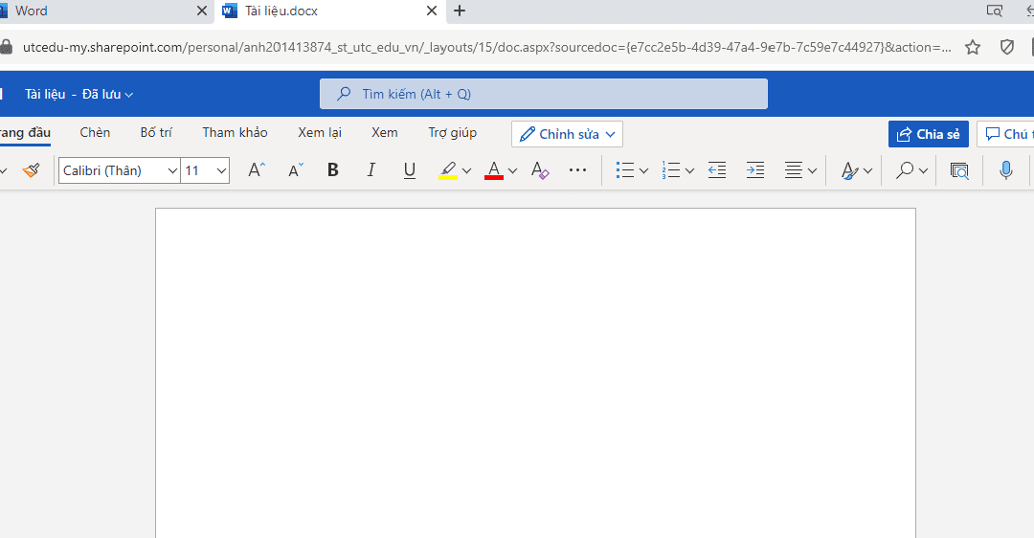Open the Tham khảo tab
Screen dimensions: 1034x538
click(235, 132)
